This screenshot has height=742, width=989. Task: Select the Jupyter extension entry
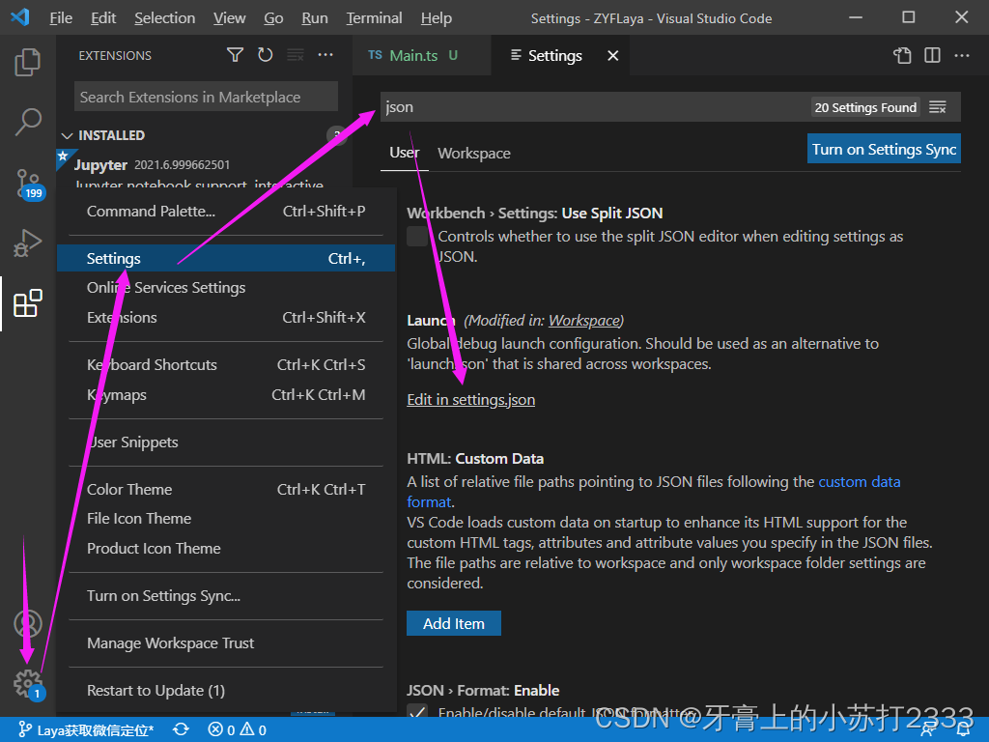coord(205,169)
